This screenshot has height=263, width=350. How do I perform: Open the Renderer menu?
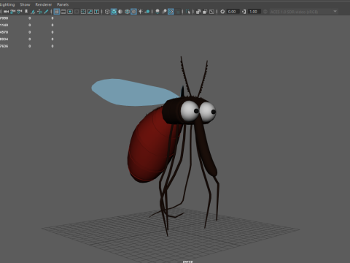click(x=44, y=4)
